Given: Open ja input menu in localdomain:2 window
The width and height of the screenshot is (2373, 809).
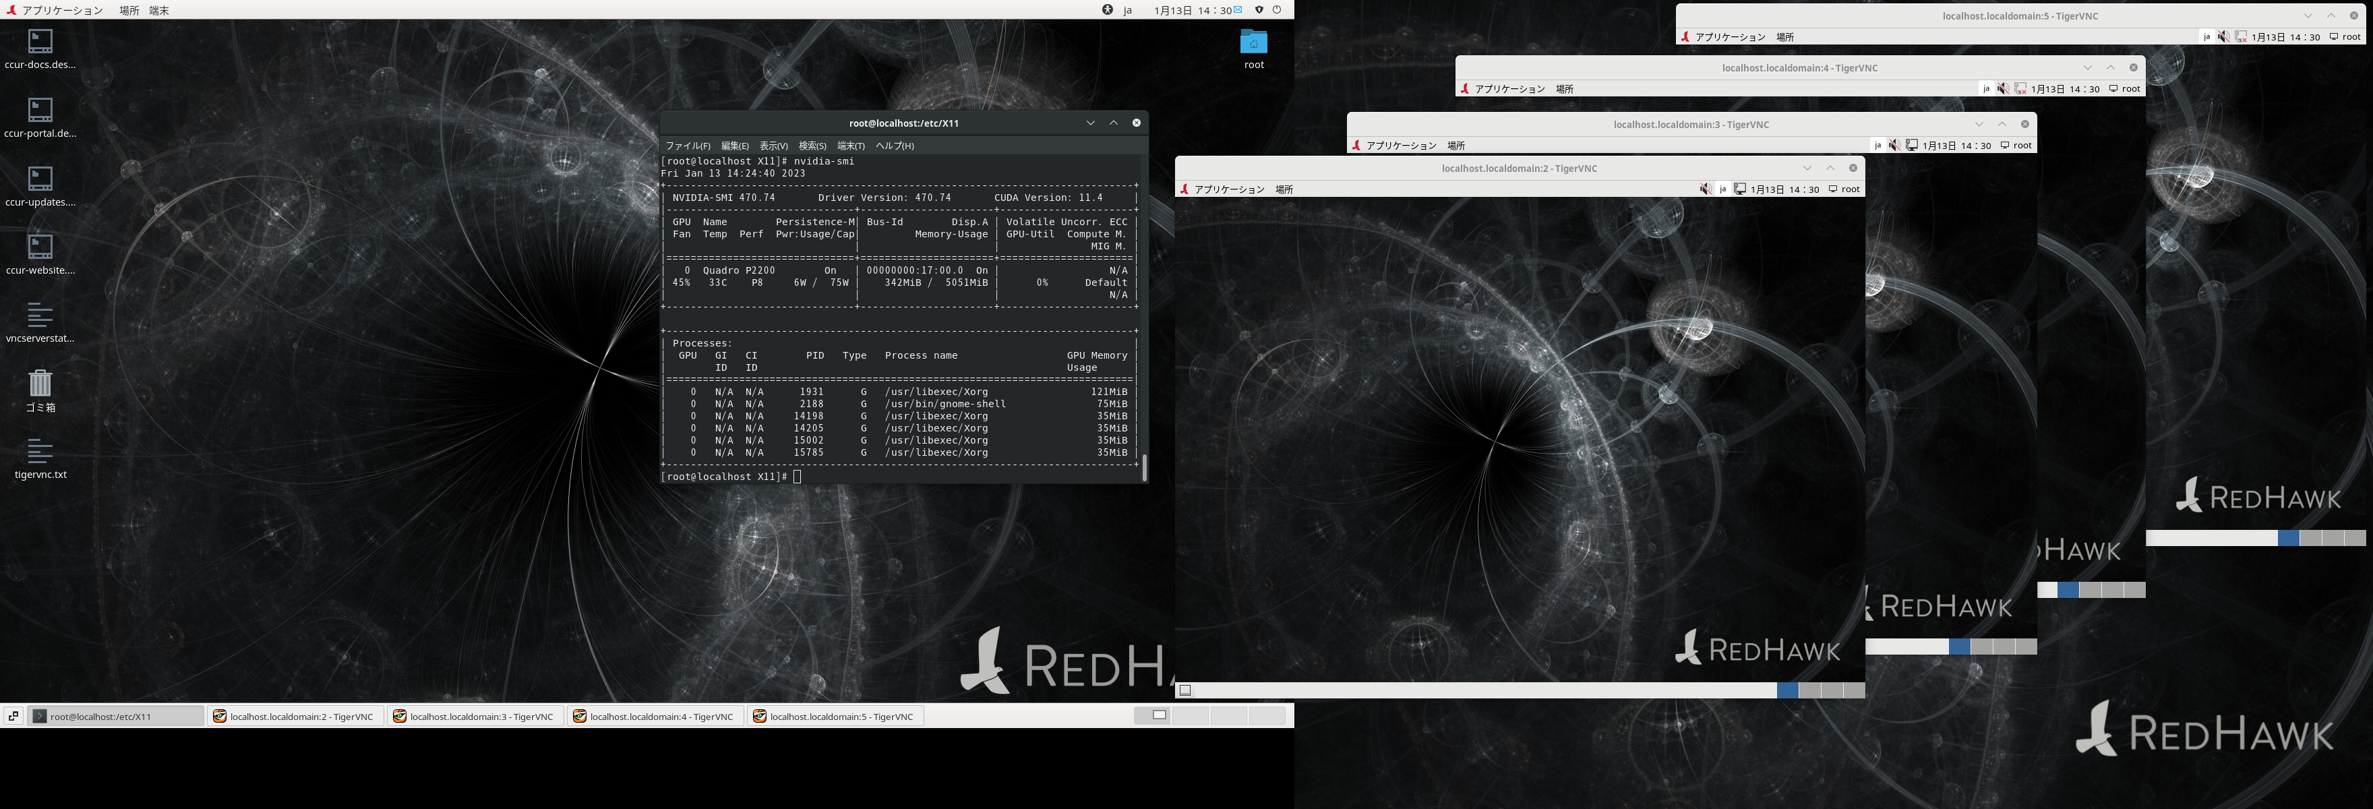Looking at the screenshot, I should (x=1722, y=189).
